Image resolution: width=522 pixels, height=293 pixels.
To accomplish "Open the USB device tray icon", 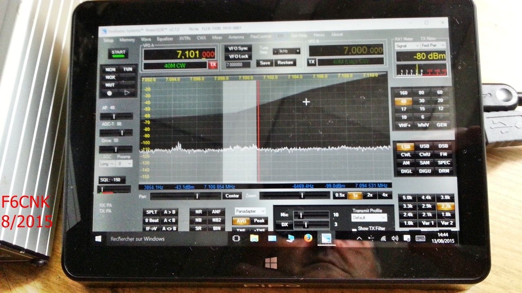I will click(x=371, y=238).
